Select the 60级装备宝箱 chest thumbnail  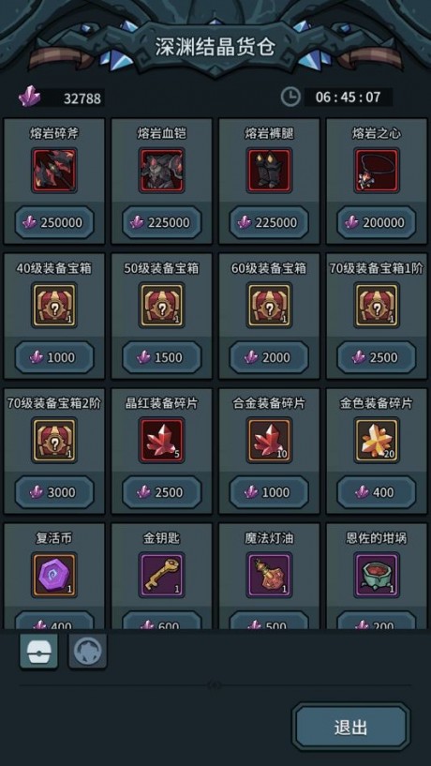coord(269,306)
